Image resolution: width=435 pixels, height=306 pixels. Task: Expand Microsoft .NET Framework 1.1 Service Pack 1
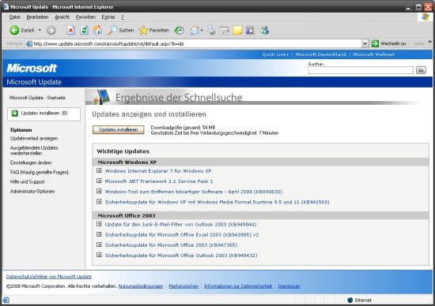pyautogui.click(x=99, y=181)
